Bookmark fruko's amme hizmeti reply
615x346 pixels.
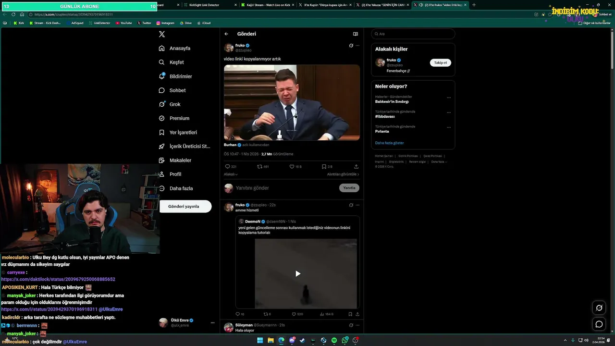(350, 314)
